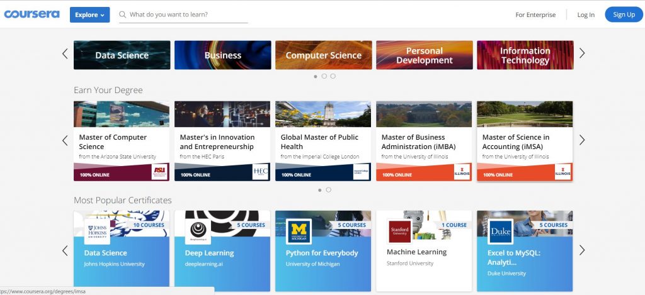Click the Arizona State University ASU logo
The height and width of the screenshot is (295, 645).
(x=159, y=172)
